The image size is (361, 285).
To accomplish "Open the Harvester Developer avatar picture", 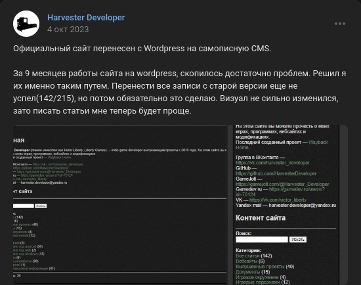I will [x=26, y=24].
